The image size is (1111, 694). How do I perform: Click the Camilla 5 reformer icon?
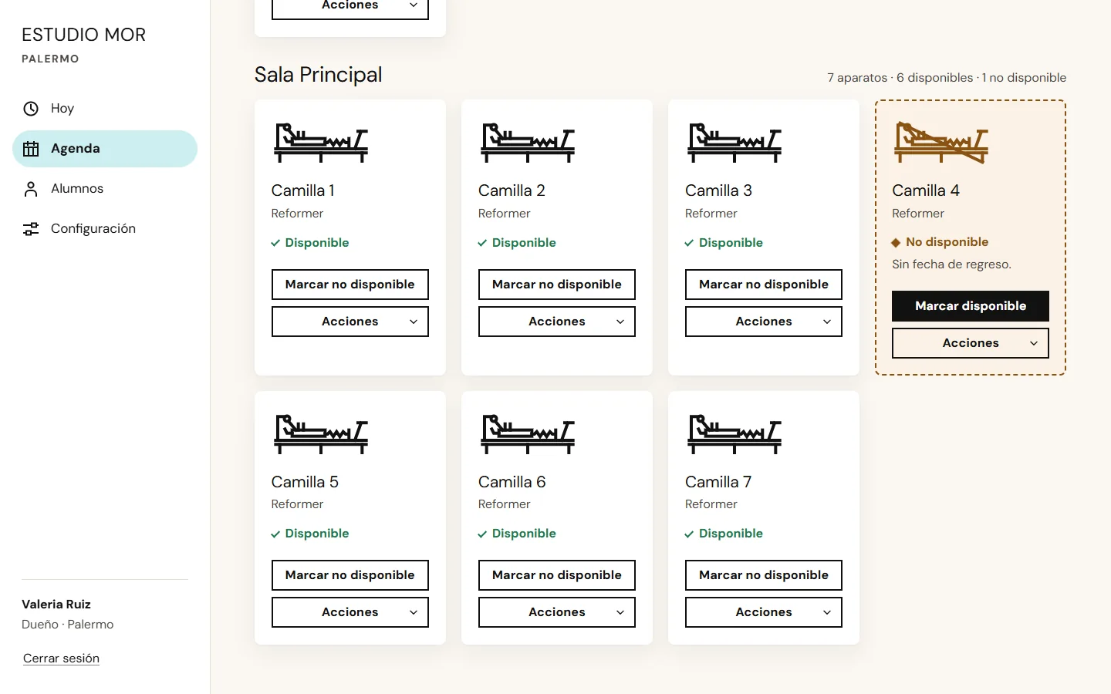click(321, 434)
